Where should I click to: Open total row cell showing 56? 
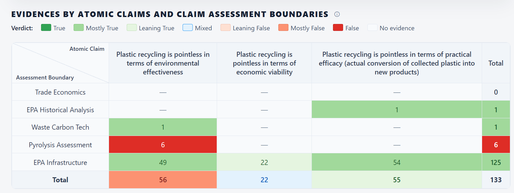[x=163, y=180]
